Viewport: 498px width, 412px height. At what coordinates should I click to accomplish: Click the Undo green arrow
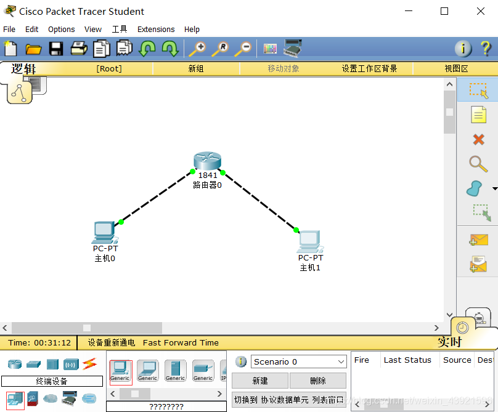point(147,49)
